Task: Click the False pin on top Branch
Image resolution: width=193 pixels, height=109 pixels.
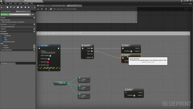Action: (139, 51)
